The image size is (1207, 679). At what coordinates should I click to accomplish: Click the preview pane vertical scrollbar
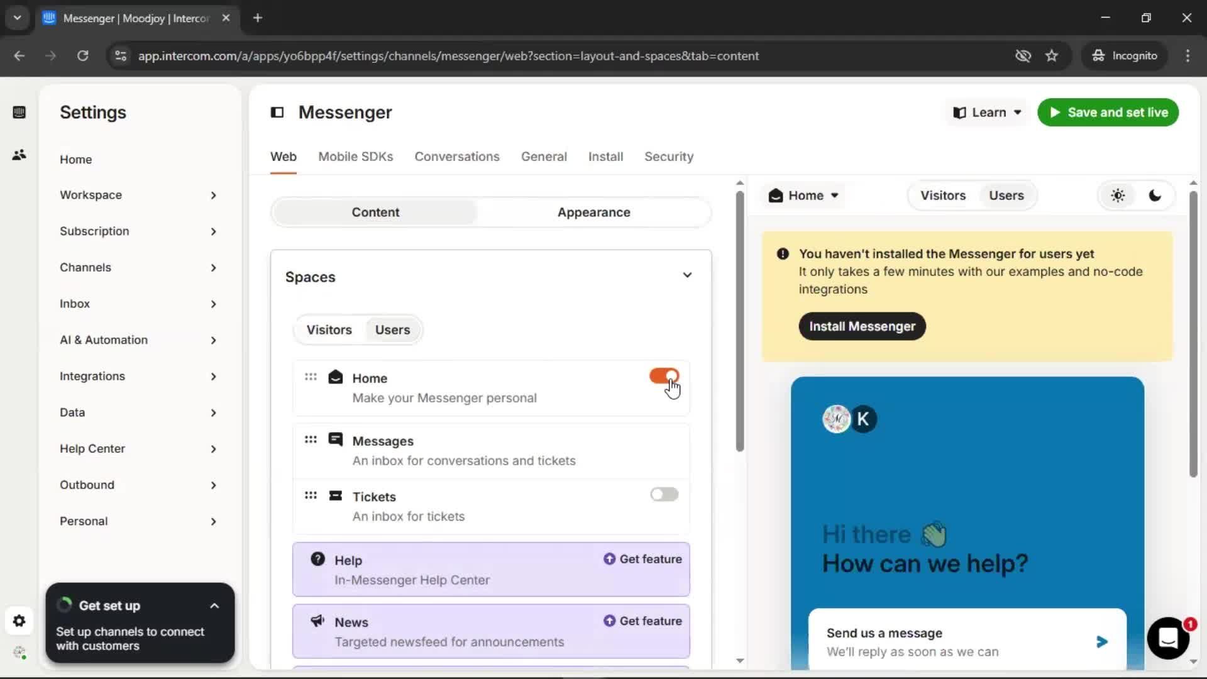[x=1193, y=333]
